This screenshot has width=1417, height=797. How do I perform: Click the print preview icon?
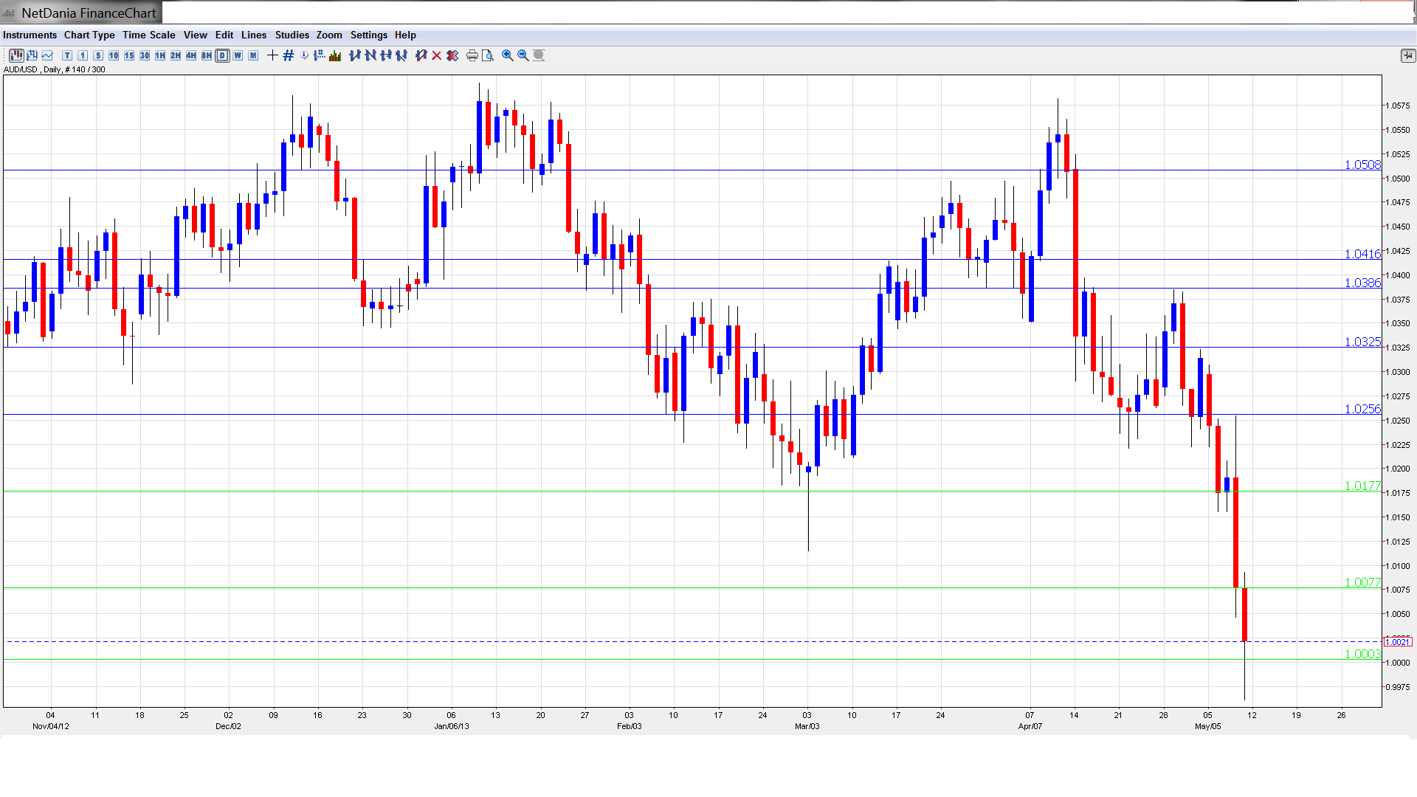[x=487, y=55]
